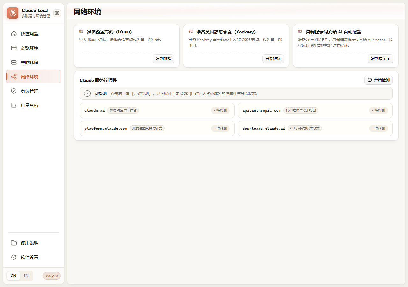Select the api.anthropic.com connectivity card
The image size is (408, 287).
[315, 110]
